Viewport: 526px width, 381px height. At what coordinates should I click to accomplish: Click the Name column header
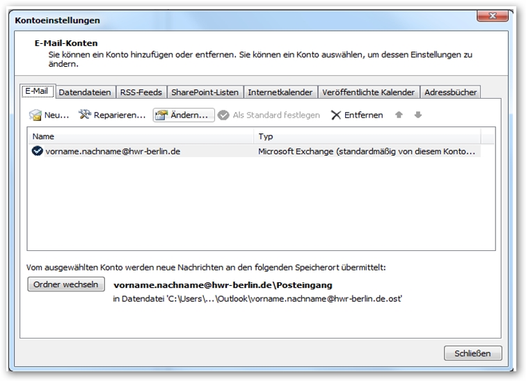tap(141, 136)
